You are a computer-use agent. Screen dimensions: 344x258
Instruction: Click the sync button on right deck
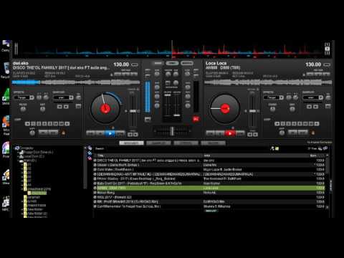pos(240,133)
